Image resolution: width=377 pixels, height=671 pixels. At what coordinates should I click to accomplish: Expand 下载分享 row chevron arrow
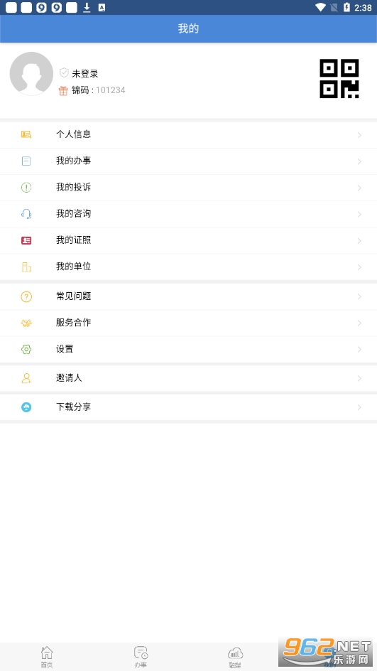[x=359, y=407]
